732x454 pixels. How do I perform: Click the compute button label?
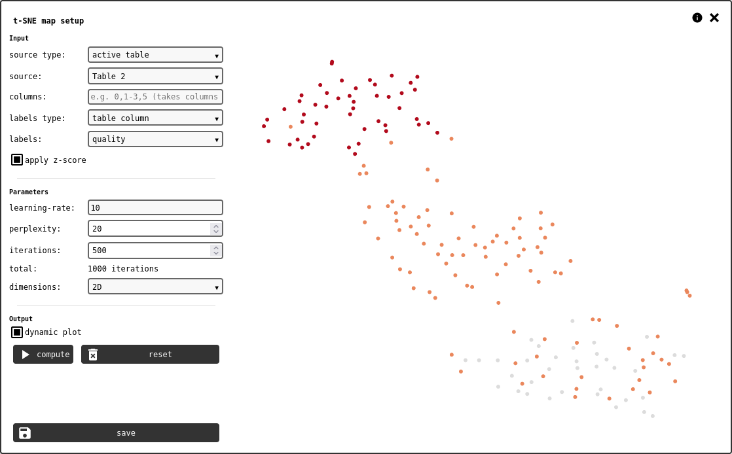53,355
